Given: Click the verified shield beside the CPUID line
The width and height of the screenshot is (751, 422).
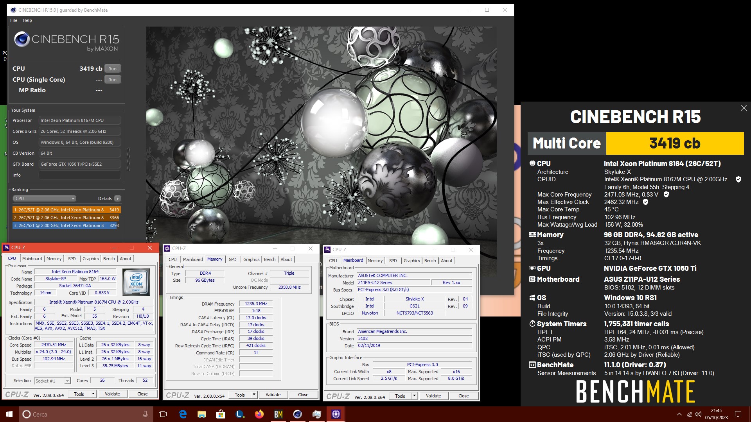Looking at the screenshot, I should click(738, 179).
